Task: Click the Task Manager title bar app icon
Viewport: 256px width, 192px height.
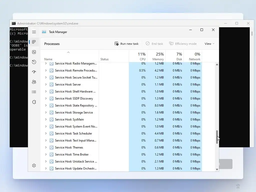Action: 44,32
